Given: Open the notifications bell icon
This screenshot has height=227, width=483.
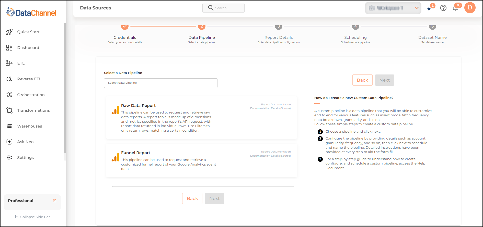Looking at the screenshot, I should (x=455, y=8).
